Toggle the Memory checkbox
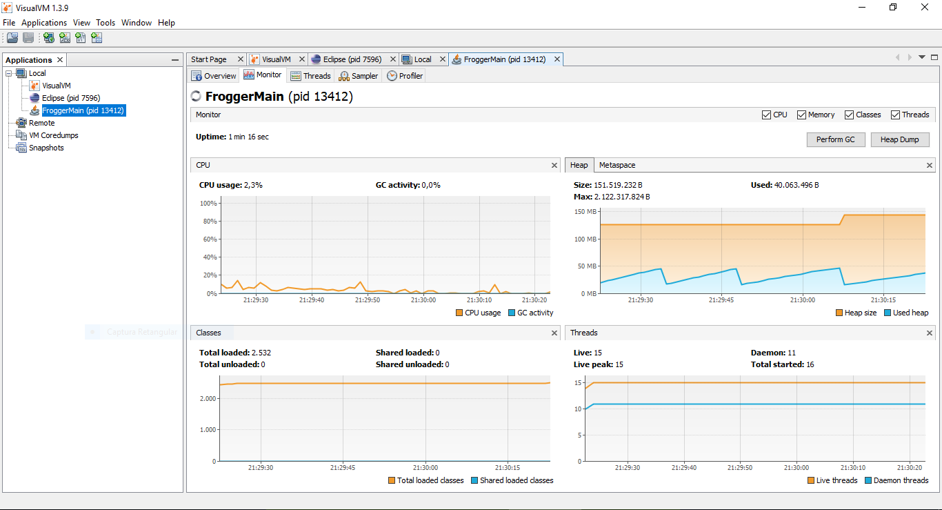 click(x=801, y=115)
